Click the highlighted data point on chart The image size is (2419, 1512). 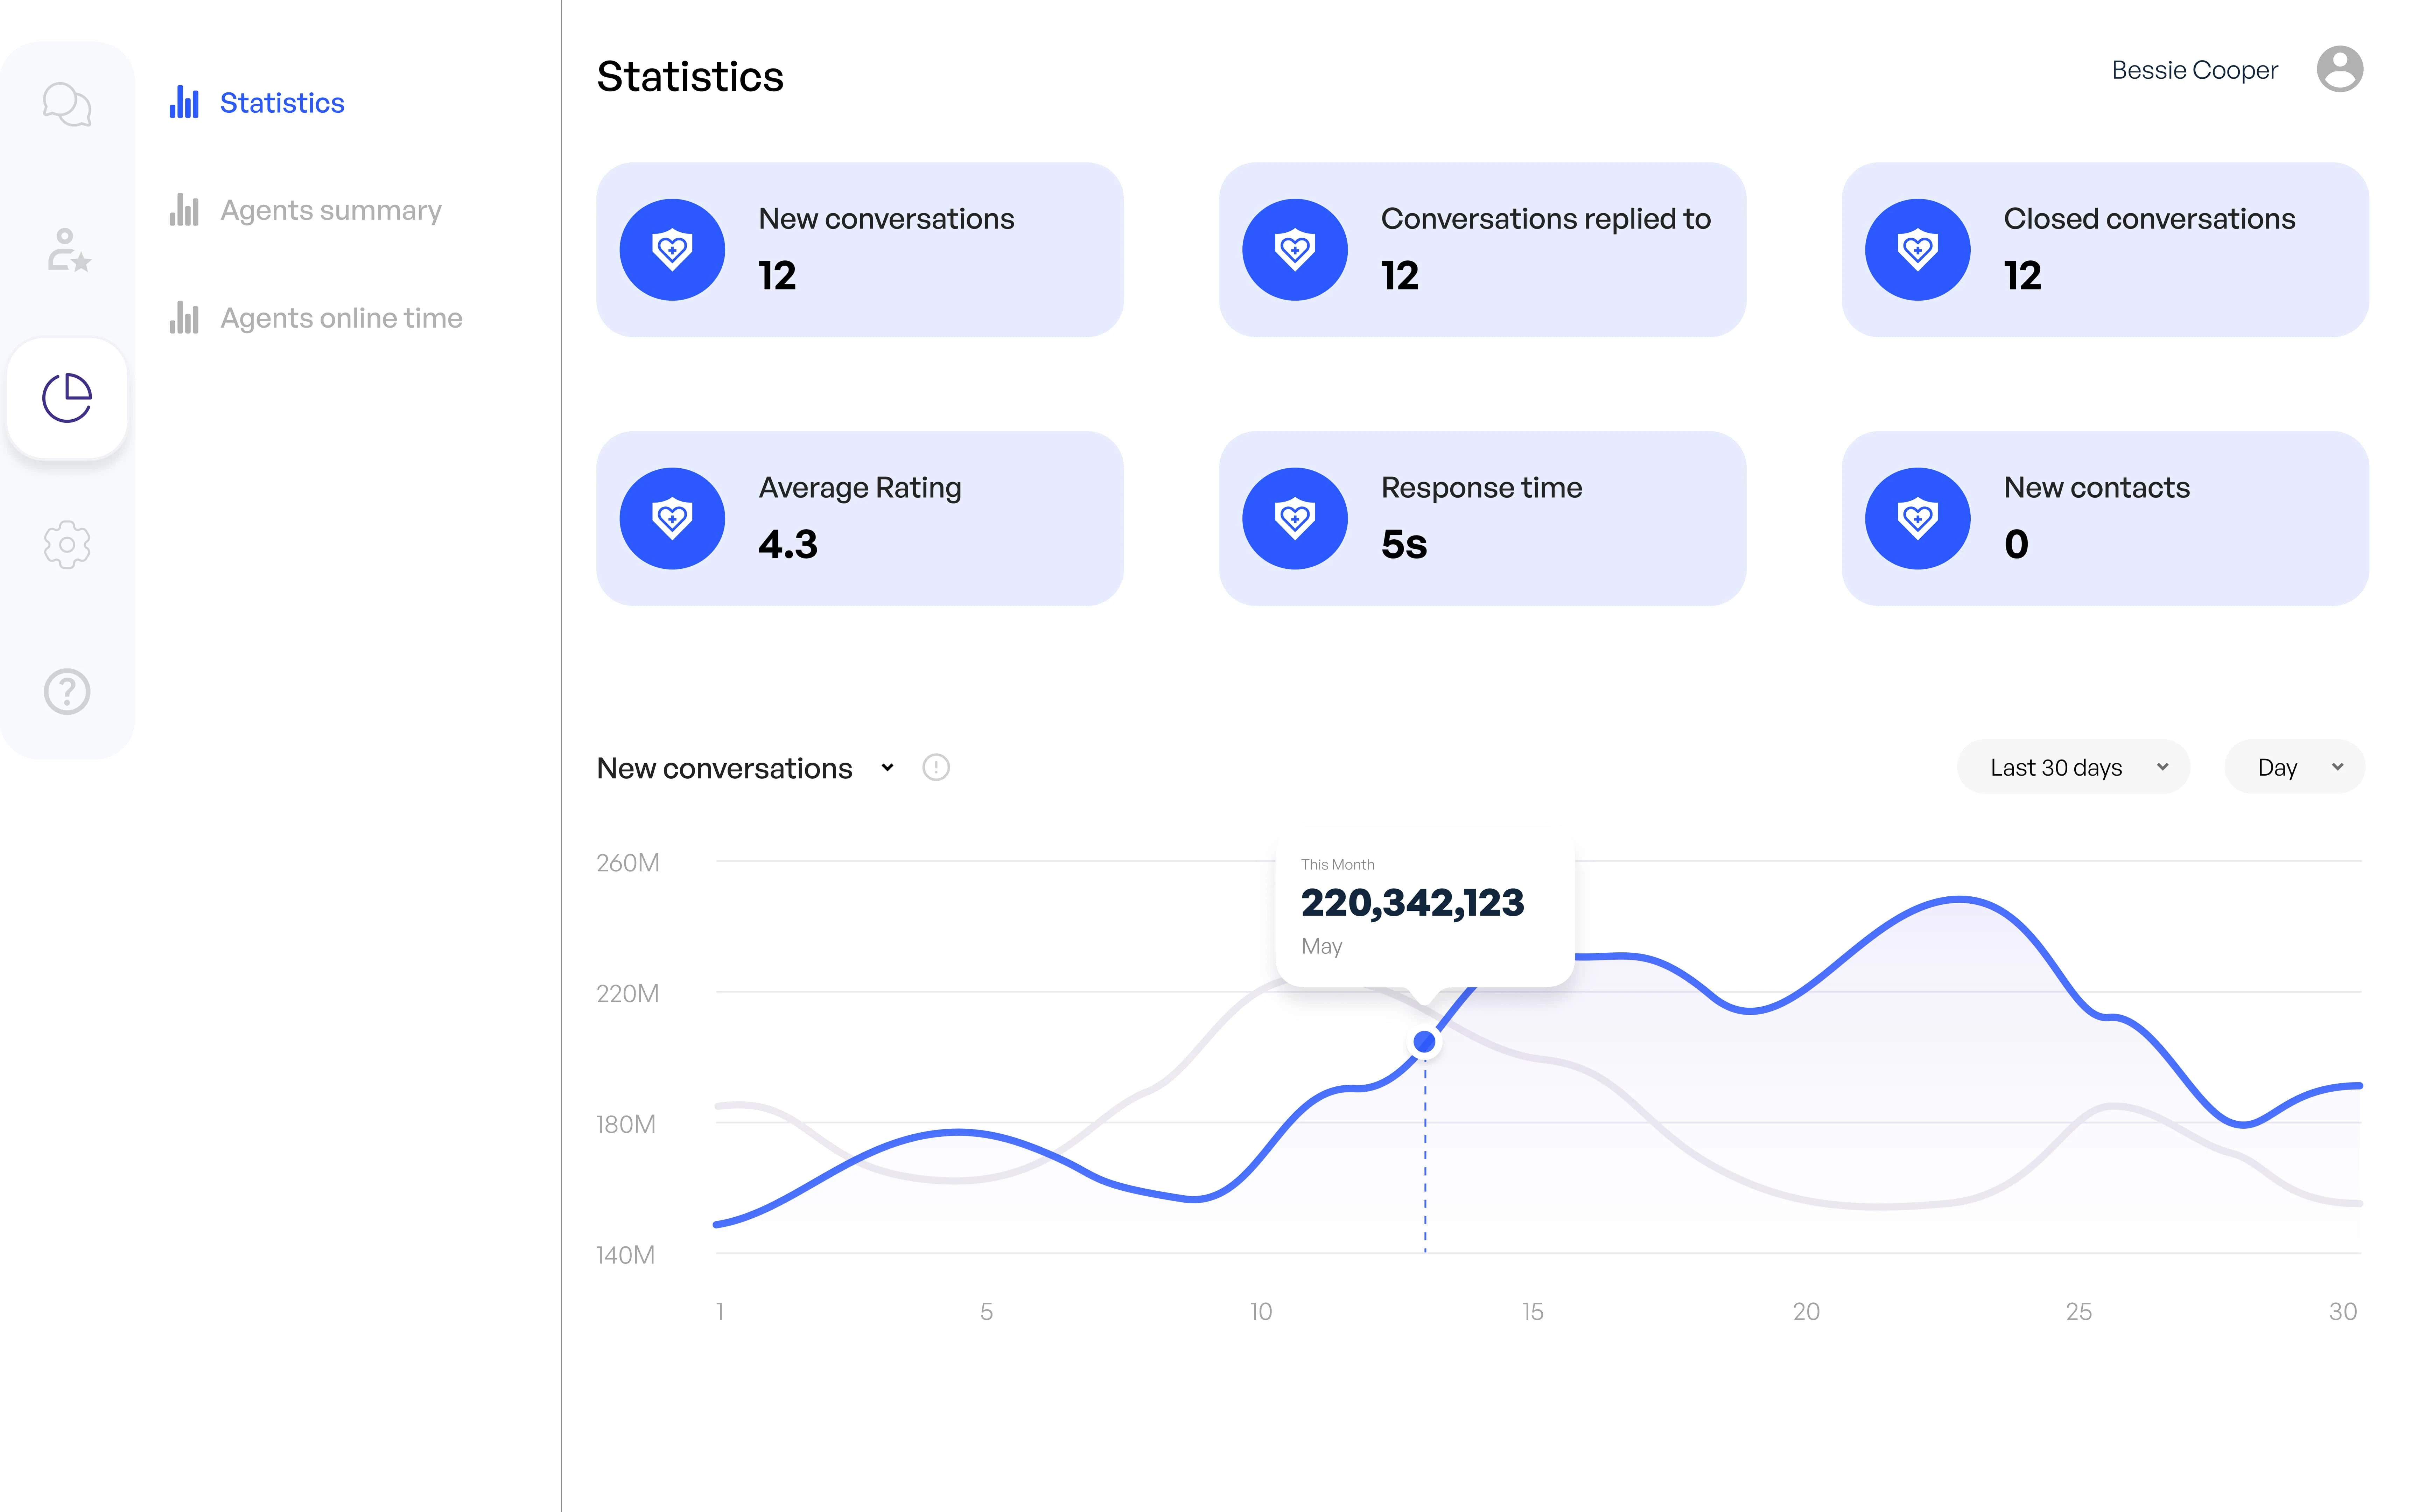click(x=1424, y=1042)
